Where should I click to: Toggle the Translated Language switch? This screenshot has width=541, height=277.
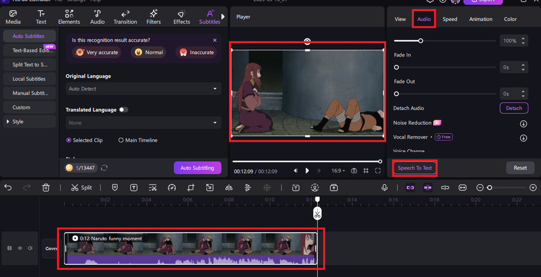(x=123, y=109)
